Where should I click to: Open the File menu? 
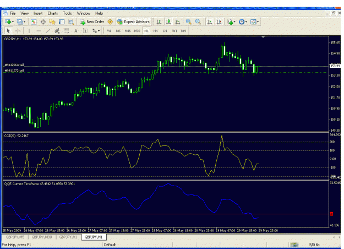(x=13, y=13)
